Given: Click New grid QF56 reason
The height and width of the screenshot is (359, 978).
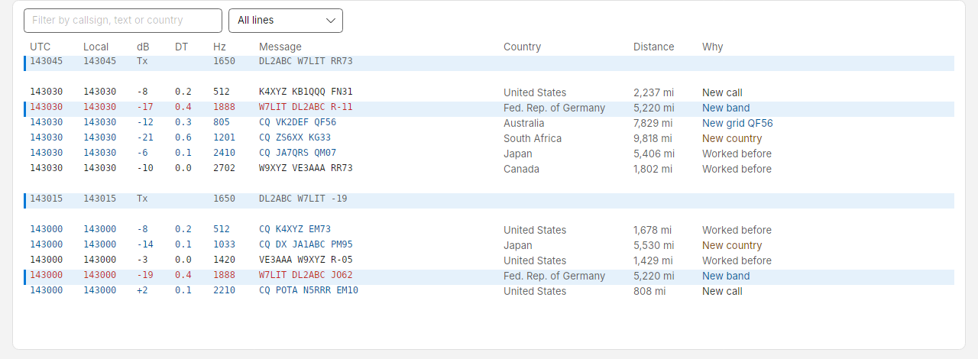Looking at the screenshot, I should click(737, 123).
